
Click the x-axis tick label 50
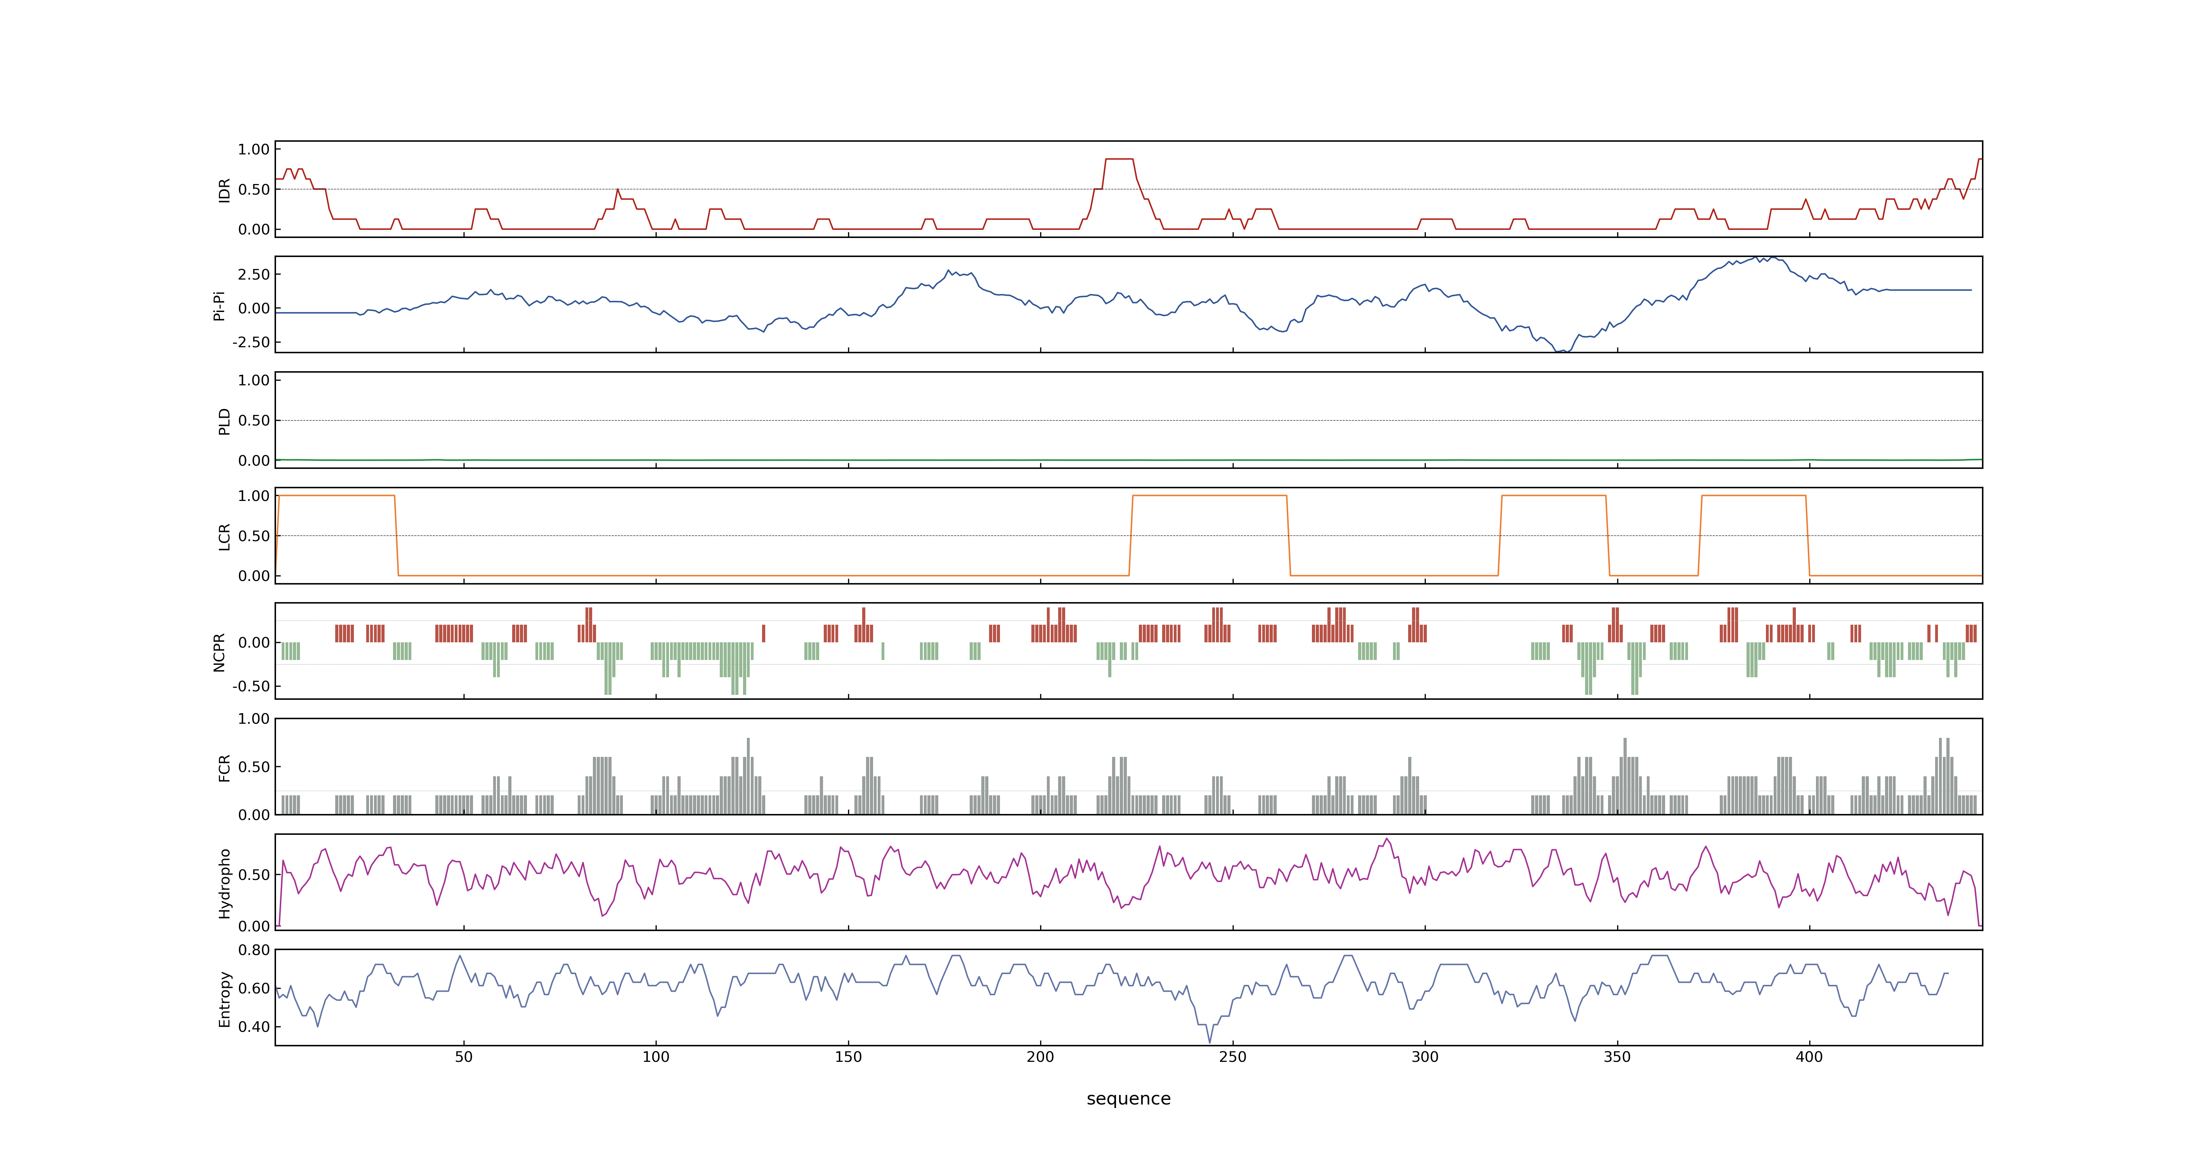pyautogui.click(x=464, y=1057)
